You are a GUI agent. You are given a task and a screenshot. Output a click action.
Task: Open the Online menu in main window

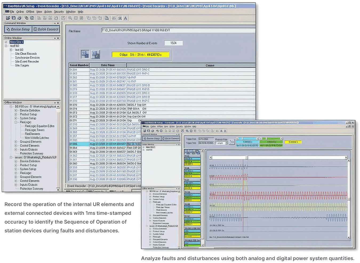point(20,12)
